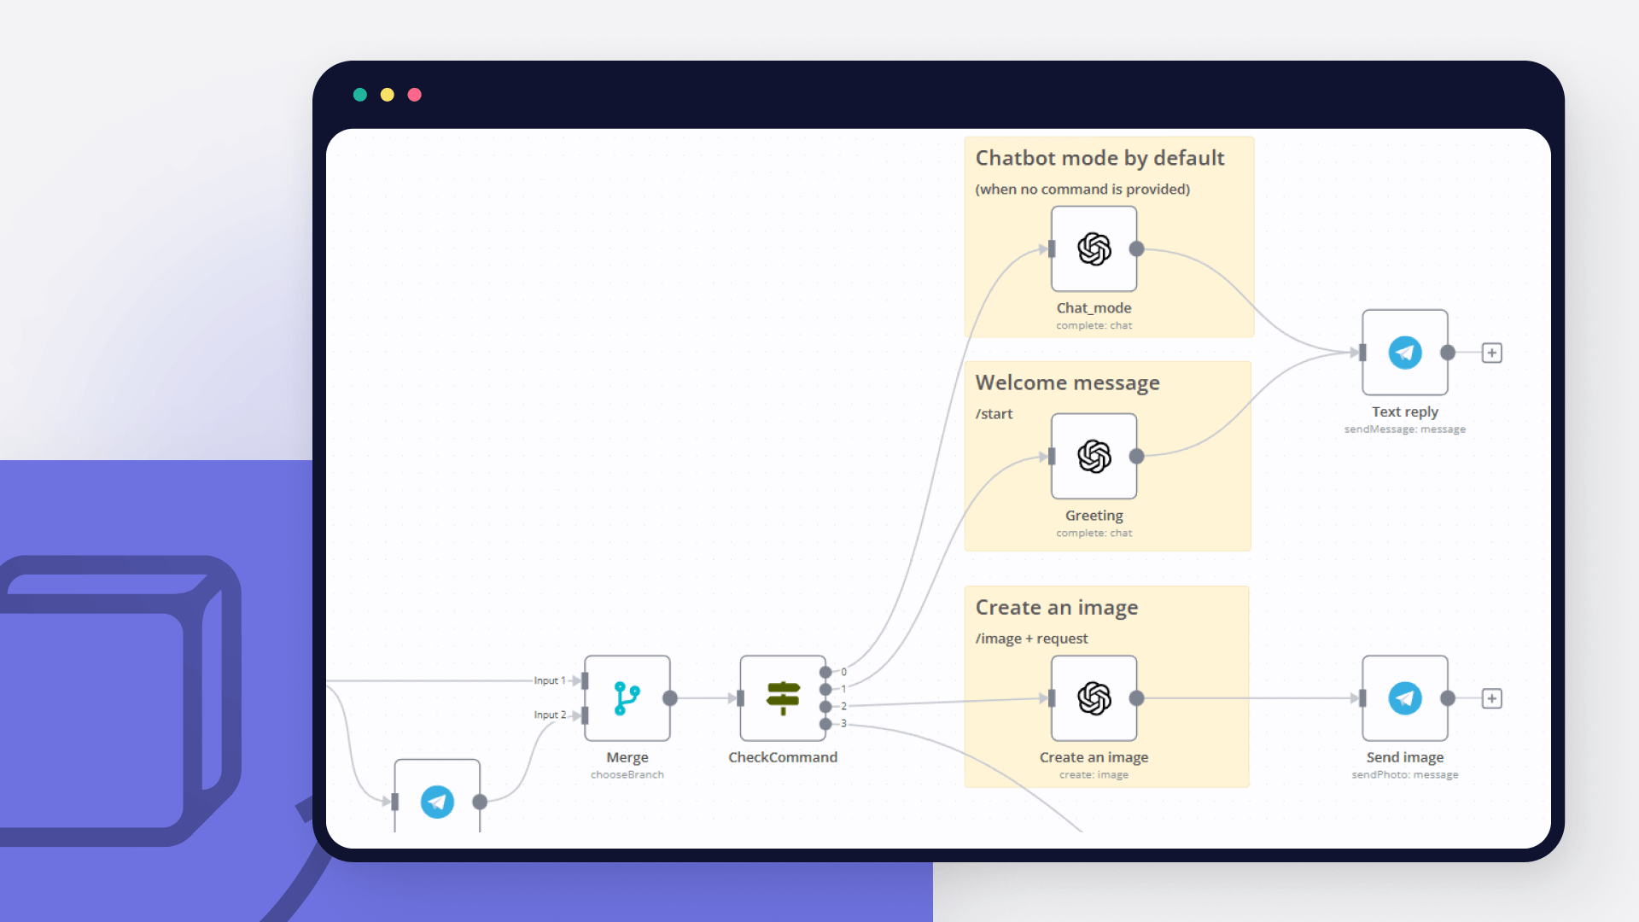Select output 0 on the CheckCommand node
Screen dimensions: 1639x922
826,672
